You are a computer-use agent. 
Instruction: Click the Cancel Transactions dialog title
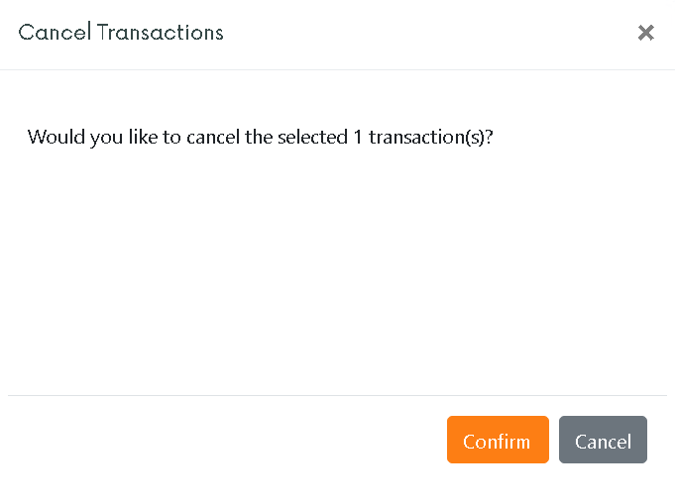(121, 32)
